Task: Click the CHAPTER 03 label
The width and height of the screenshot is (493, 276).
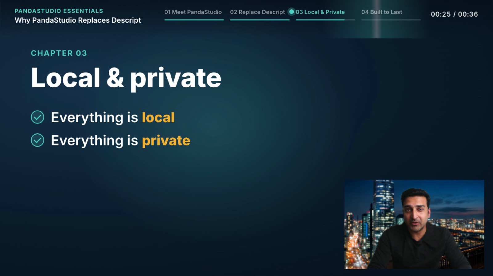Action: coord(59,53)
